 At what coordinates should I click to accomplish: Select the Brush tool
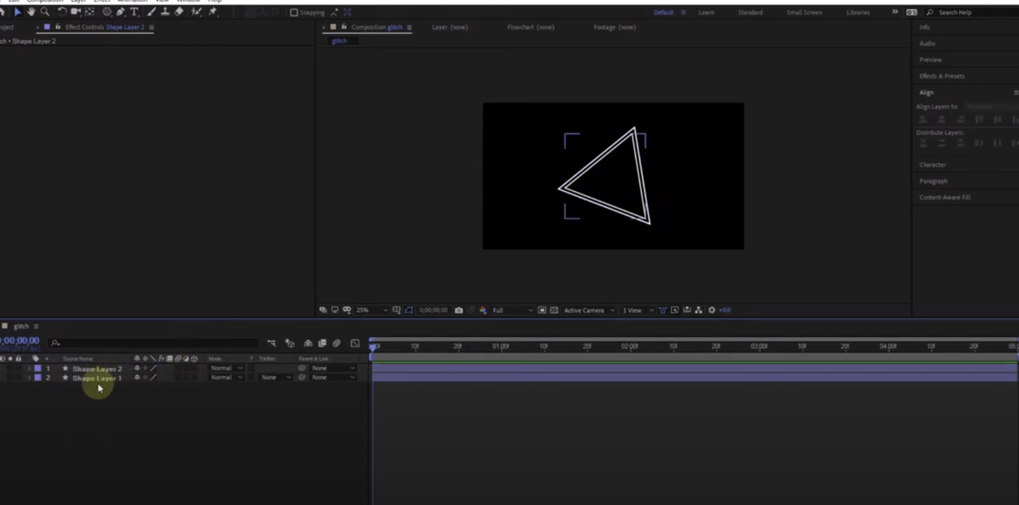[151, 12]
